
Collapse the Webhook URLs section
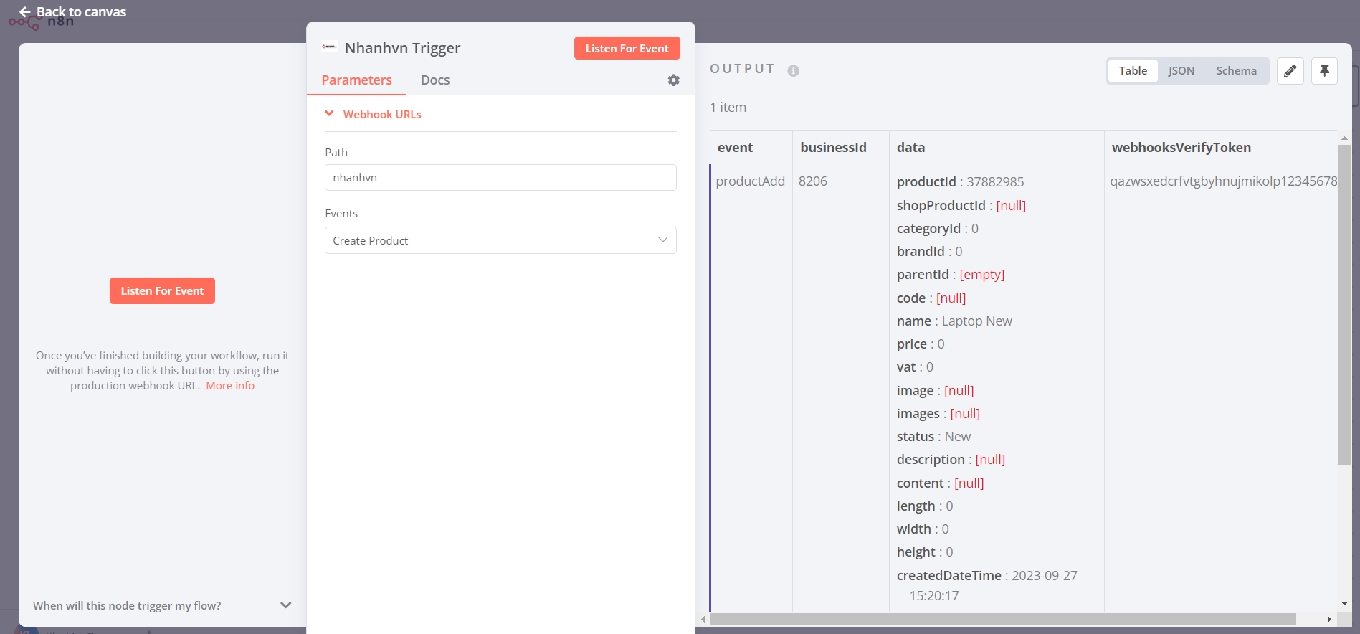point(373,114)
